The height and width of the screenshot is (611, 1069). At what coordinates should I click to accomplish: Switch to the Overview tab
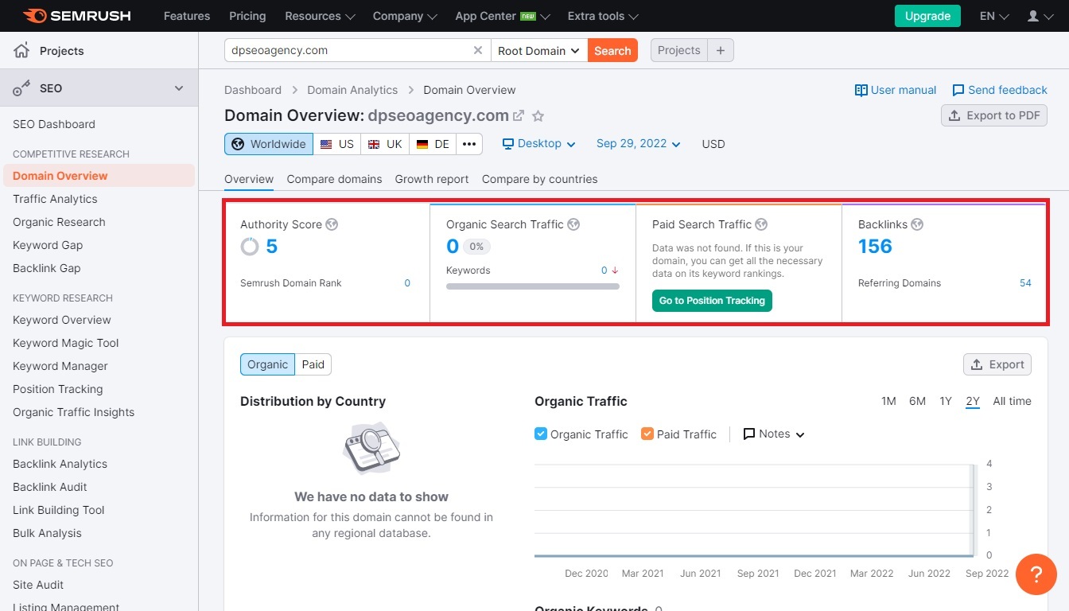tap(249, 179)
